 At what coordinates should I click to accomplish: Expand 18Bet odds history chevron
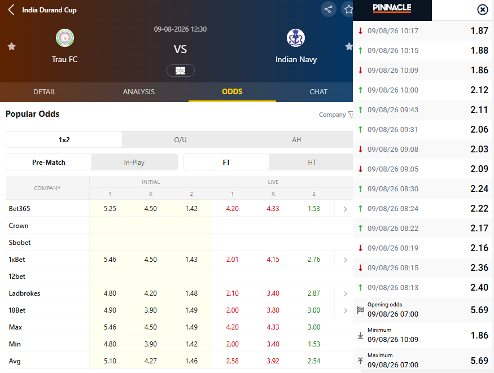[x=345, y=310]
